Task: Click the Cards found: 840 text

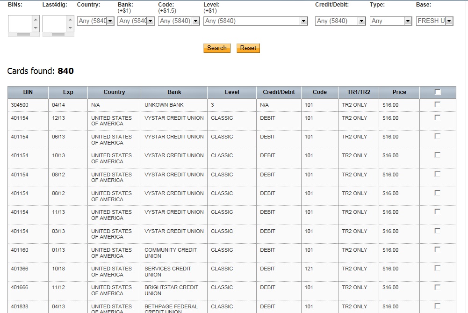Action: (x=41, y=71)
